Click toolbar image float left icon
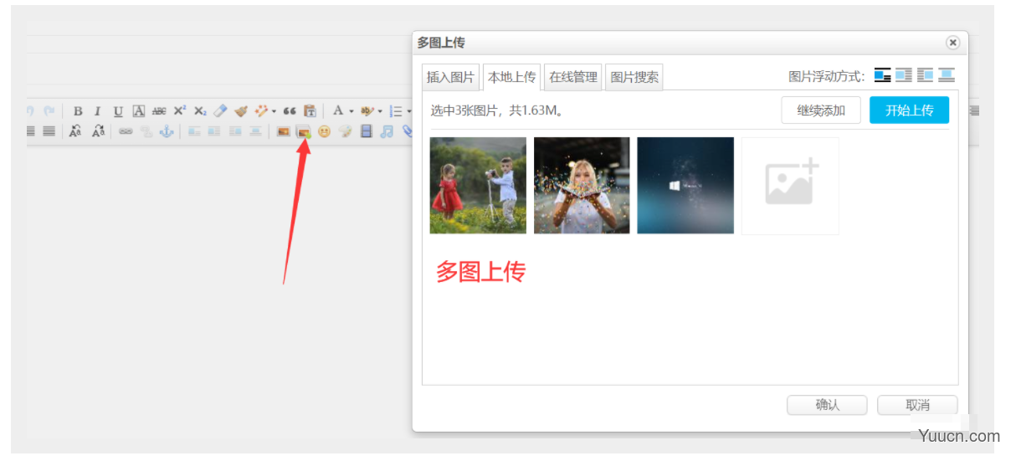1011x461 pixels. (214, 131)
